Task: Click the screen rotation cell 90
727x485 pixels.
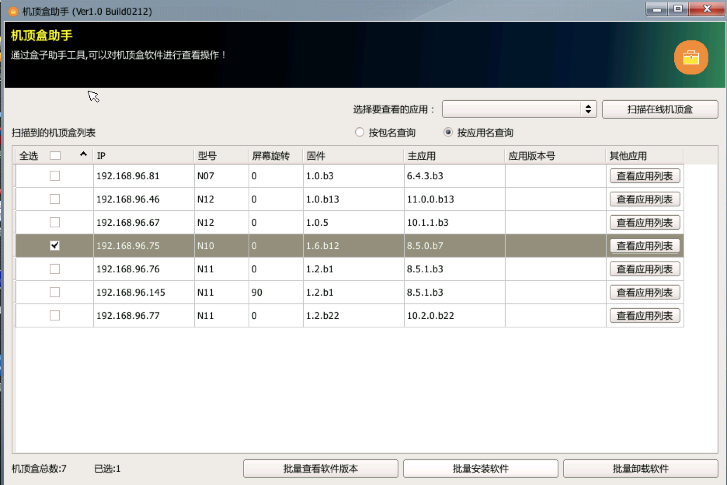Action: pyautogui.click(x=276, y=292)
